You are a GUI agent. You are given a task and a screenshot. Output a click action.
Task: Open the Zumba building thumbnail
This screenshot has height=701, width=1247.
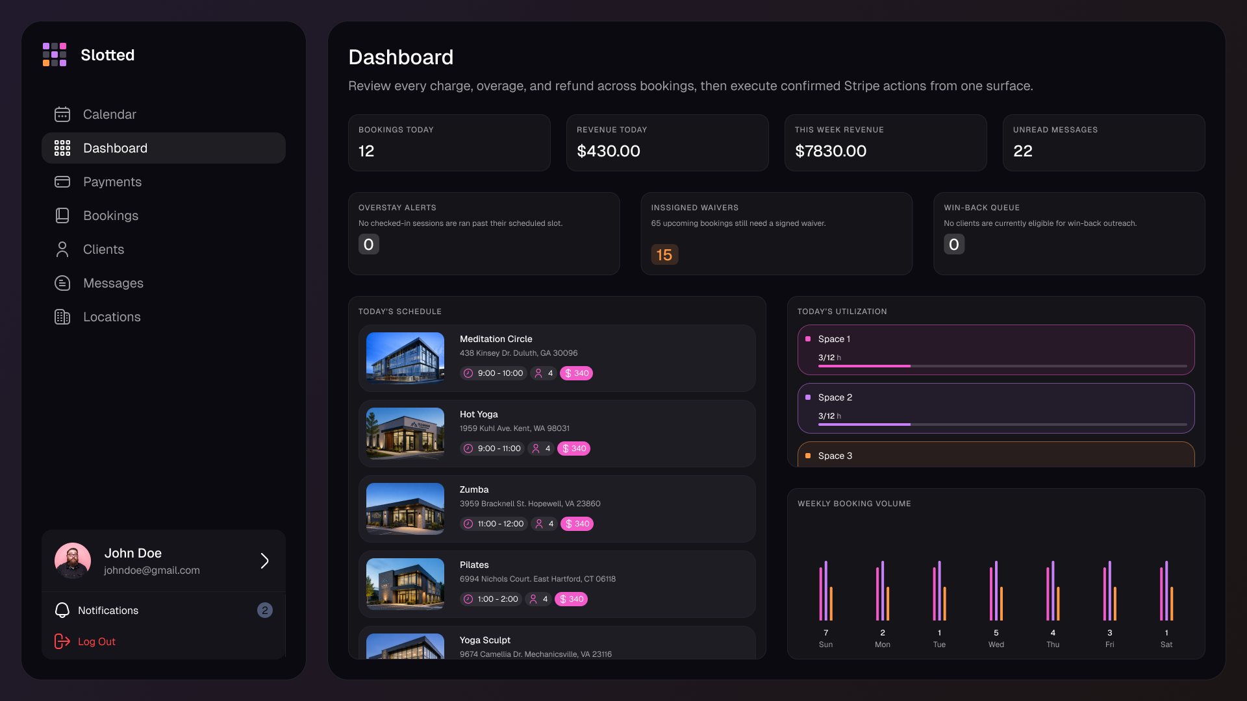405,509
